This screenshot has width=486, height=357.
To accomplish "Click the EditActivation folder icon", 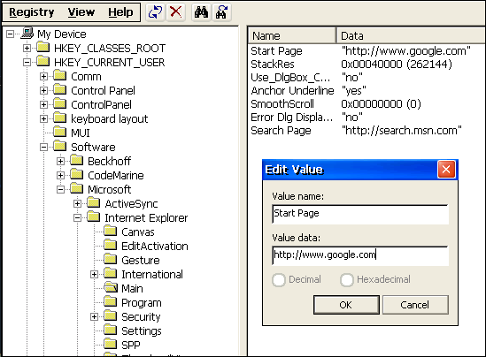I will point(111,246).
